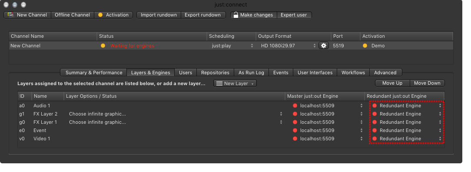Open FX Layer 1 master engine dropdown
Screen dimensions: 471x172
328,122
